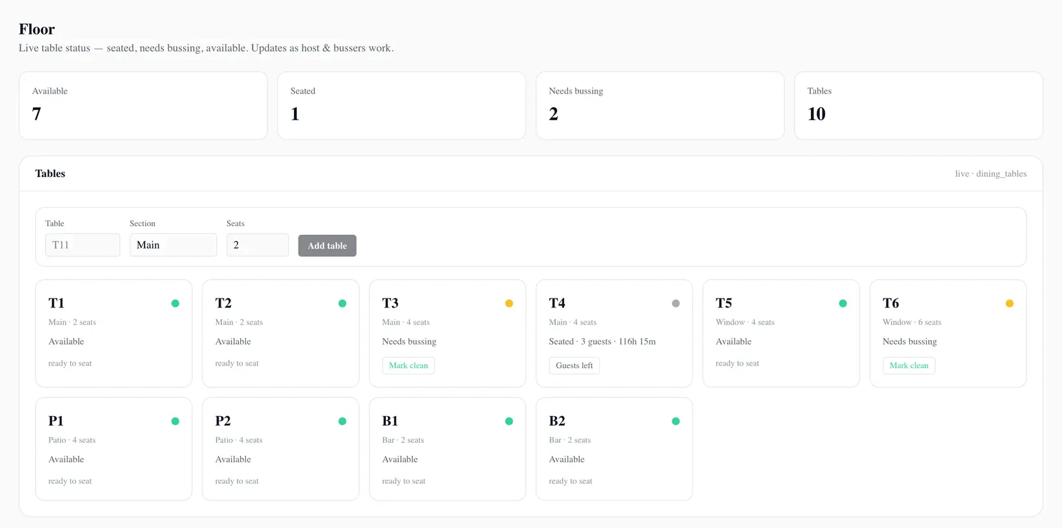This screenshot has height=528, width=1062.
Task: Click the P1 patio table title
Action: tap(56, 421)
